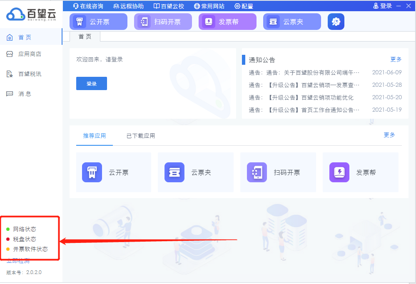Open the 云票夹 app card icon
The width and height of the screenshot is (416, 284).
click(174, 172)
